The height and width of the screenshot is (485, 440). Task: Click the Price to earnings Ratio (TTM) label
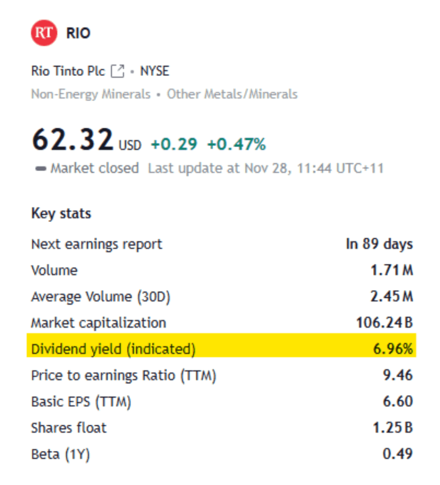[x=123, y=375]
